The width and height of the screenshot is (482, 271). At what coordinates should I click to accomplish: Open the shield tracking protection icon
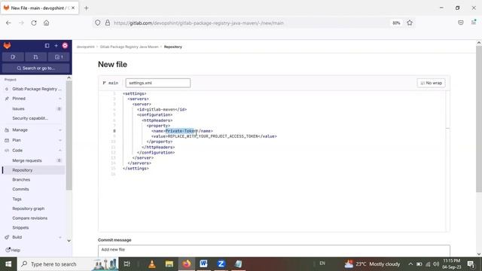[x=97, y=23]
